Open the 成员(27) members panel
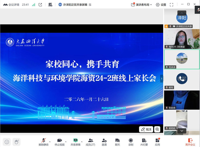 (91, 142)
